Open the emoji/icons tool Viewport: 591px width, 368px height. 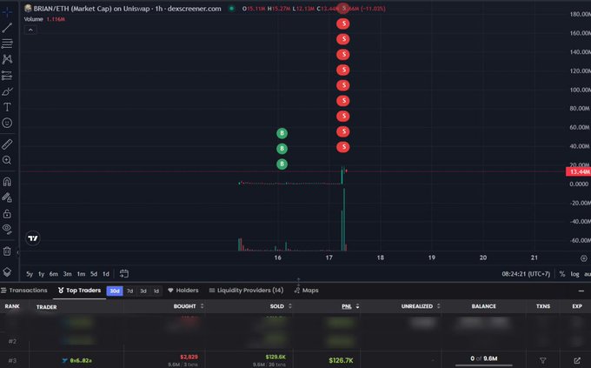coord(7,123)
